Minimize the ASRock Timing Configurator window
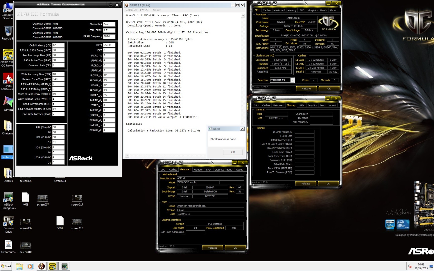434x271 pixels. tap(111, 5)
